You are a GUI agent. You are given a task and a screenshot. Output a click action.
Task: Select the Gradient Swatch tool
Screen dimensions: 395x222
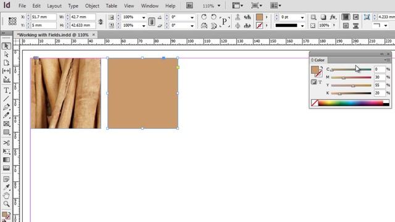click(6, 160)
